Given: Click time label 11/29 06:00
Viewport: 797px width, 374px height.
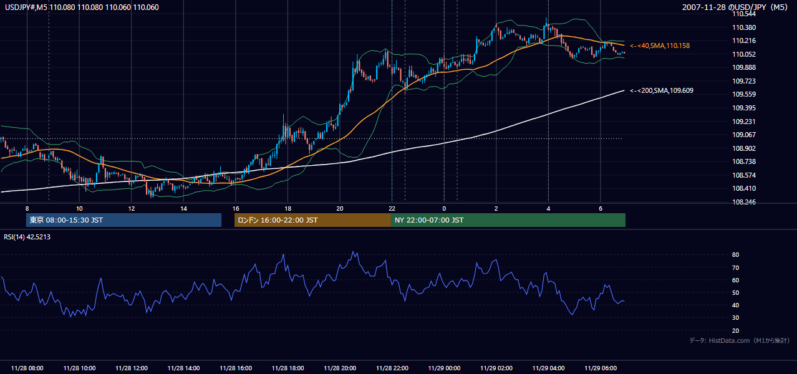Looking at the screenshot, I should (600, 368).
